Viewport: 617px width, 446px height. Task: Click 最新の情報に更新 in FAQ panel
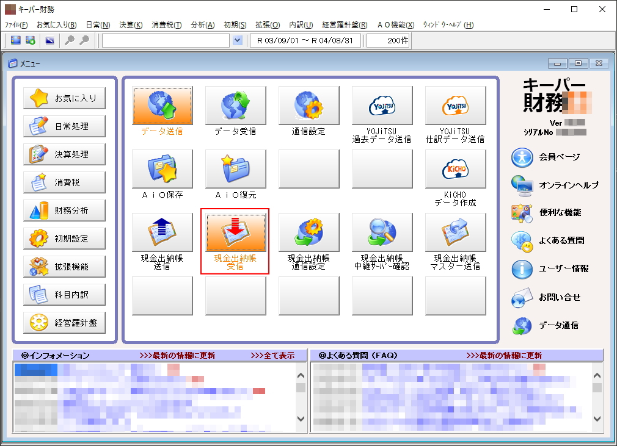click(x=504, y=356)
